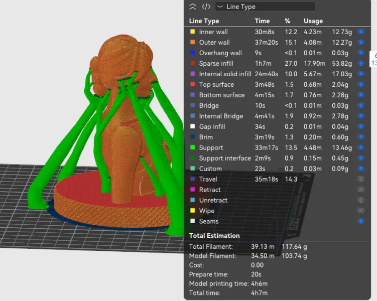Collapse the legend panel with double-chevron icon

pyautogui.click(x=193, y=7)
